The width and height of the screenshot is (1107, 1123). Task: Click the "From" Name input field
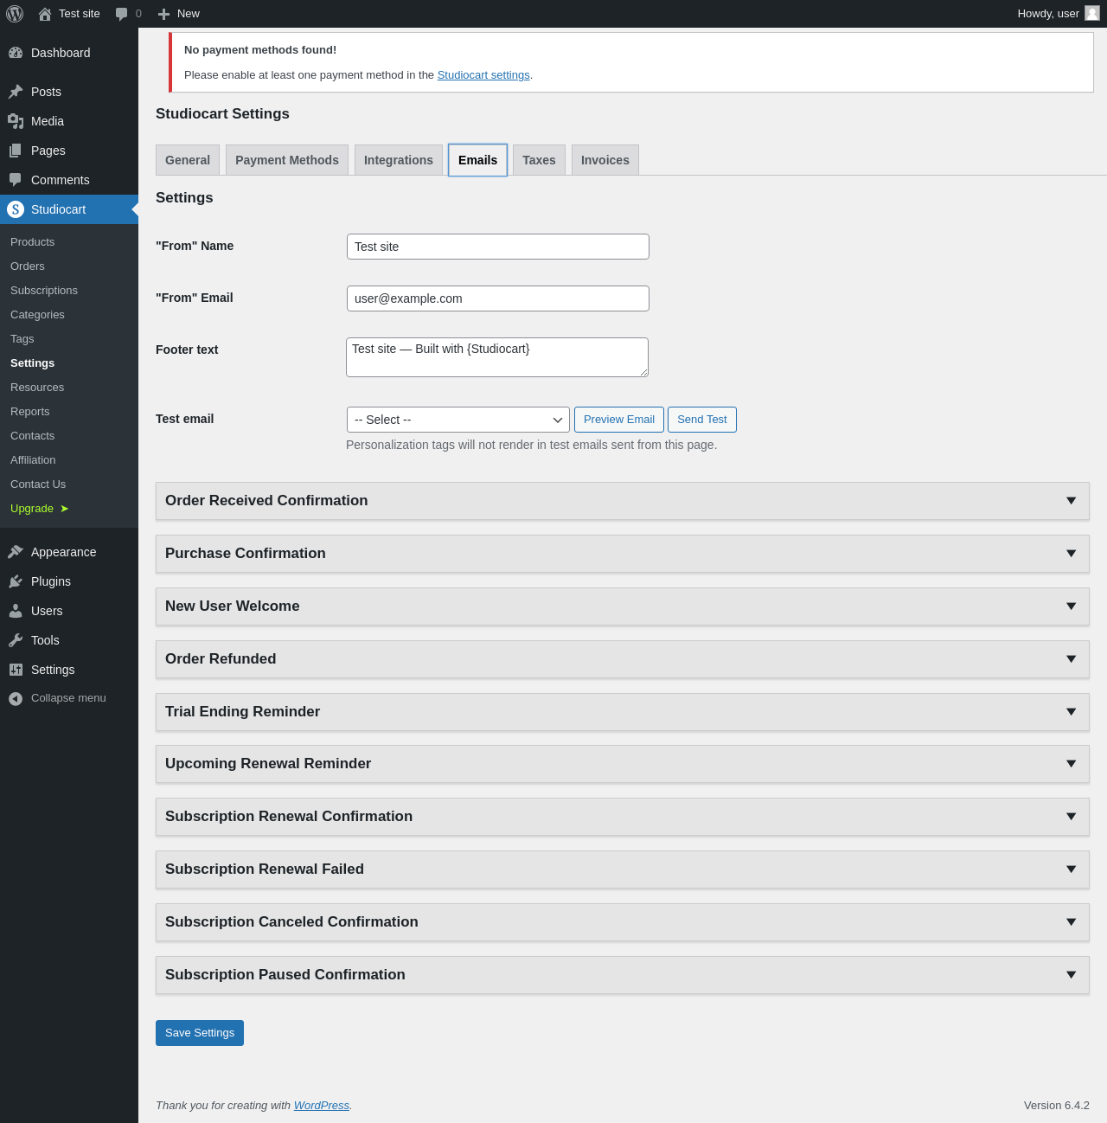498,247
